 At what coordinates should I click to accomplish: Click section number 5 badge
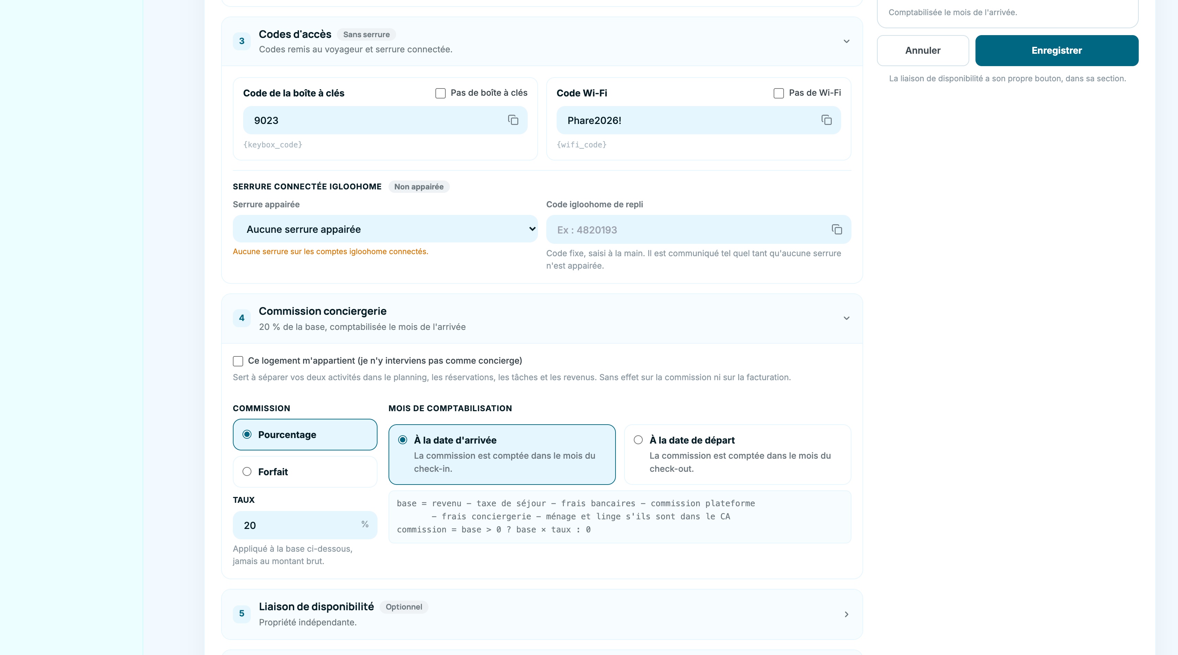click(x=241, y=613)
